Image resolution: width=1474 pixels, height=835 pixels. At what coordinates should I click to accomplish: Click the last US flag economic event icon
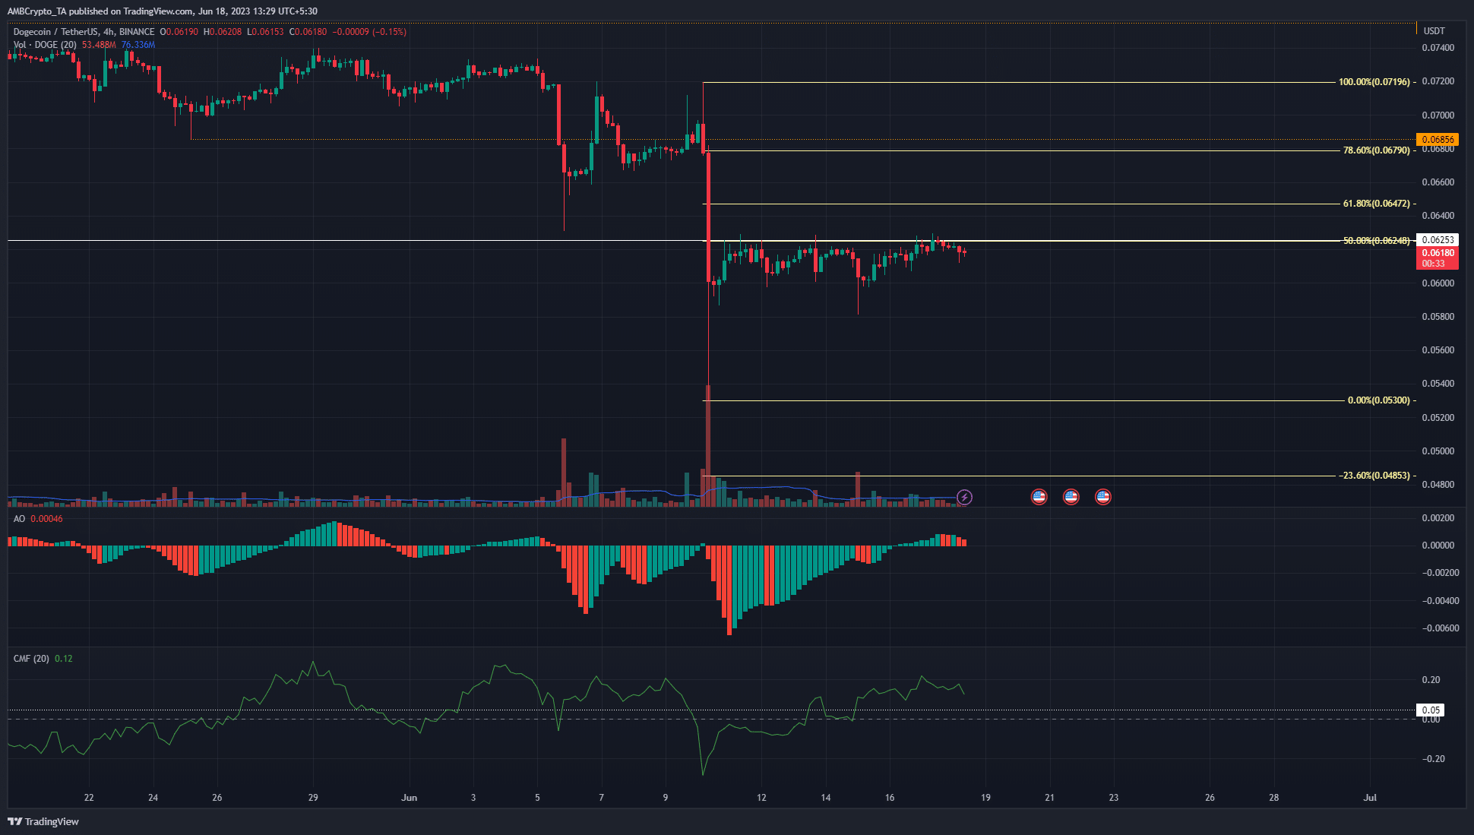click(1102, 497)
